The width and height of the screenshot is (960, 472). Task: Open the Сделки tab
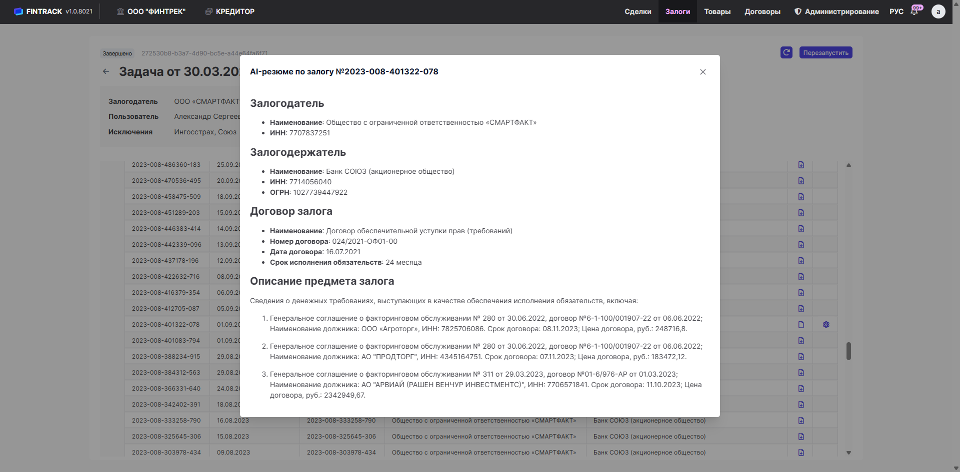coord(637,11)
